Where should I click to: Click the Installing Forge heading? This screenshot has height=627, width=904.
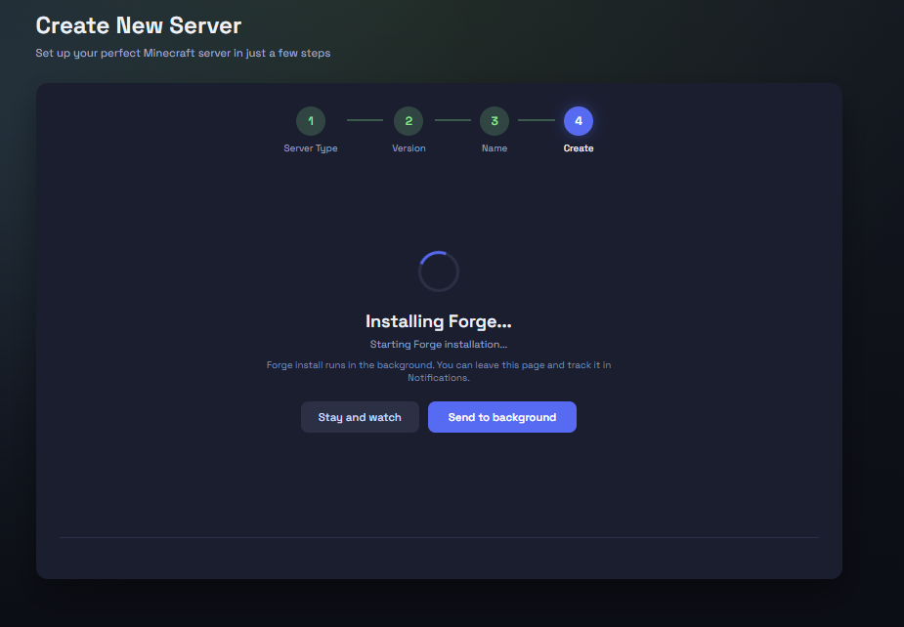(438, 320)
